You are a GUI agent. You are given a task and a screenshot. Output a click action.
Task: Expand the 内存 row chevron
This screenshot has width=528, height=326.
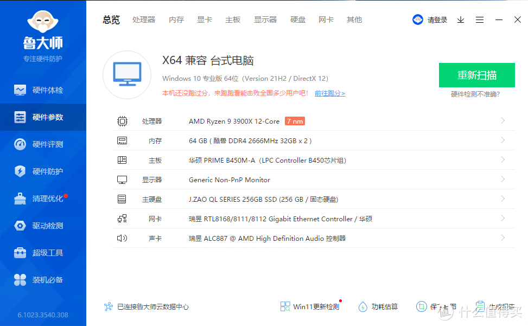click(502, 140)
